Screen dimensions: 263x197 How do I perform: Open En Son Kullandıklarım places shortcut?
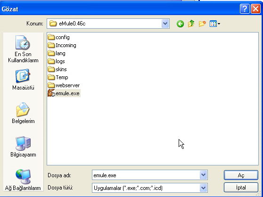click(23, 49)
